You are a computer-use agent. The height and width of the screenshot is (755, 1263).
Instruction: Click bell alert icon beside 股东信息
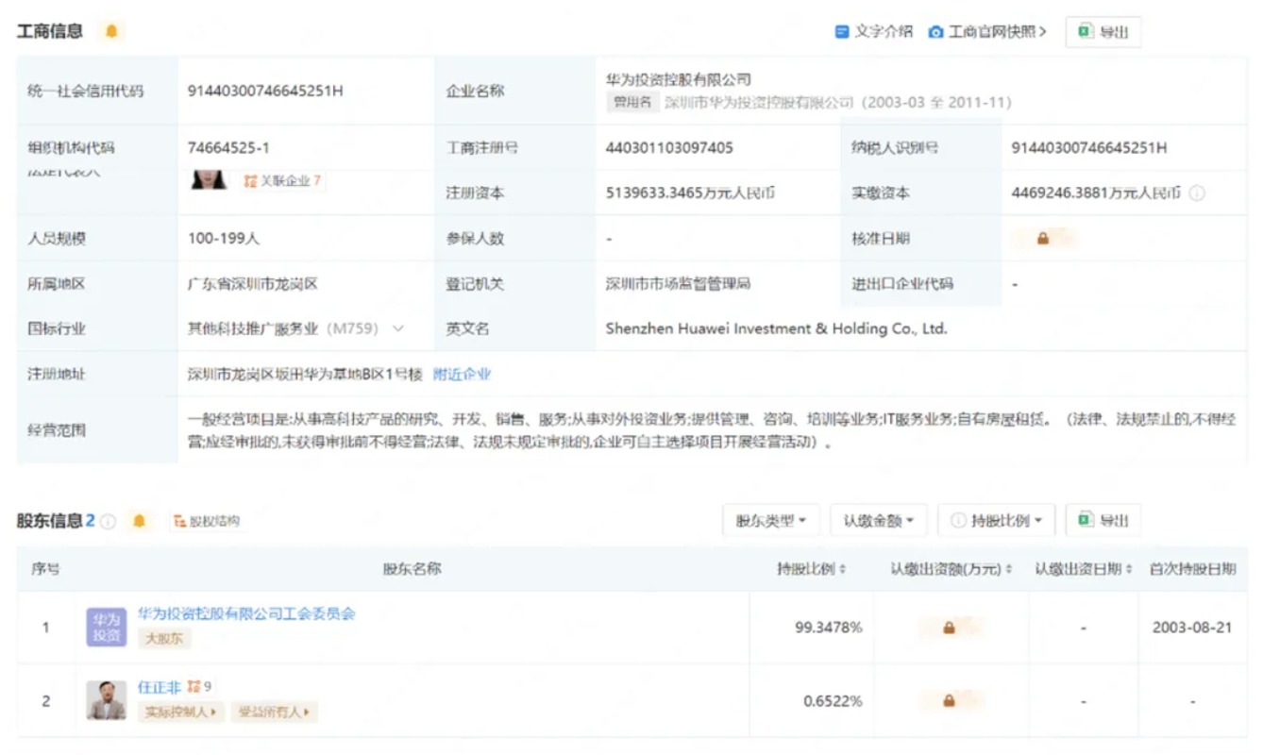(x=140, y=521)
